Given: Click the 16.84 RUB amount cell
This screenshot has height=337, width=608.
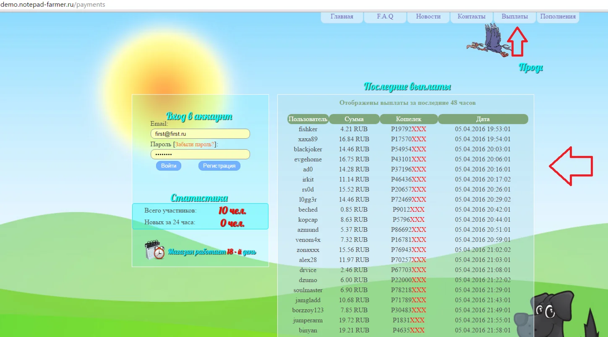Looking at the screenshot, I should tap(354, 139).
